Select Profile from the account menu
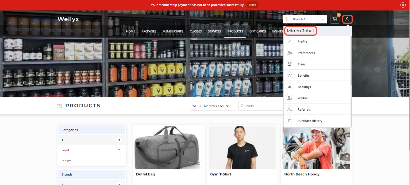This screenshot has width=410, height=185. click(317, 42)
